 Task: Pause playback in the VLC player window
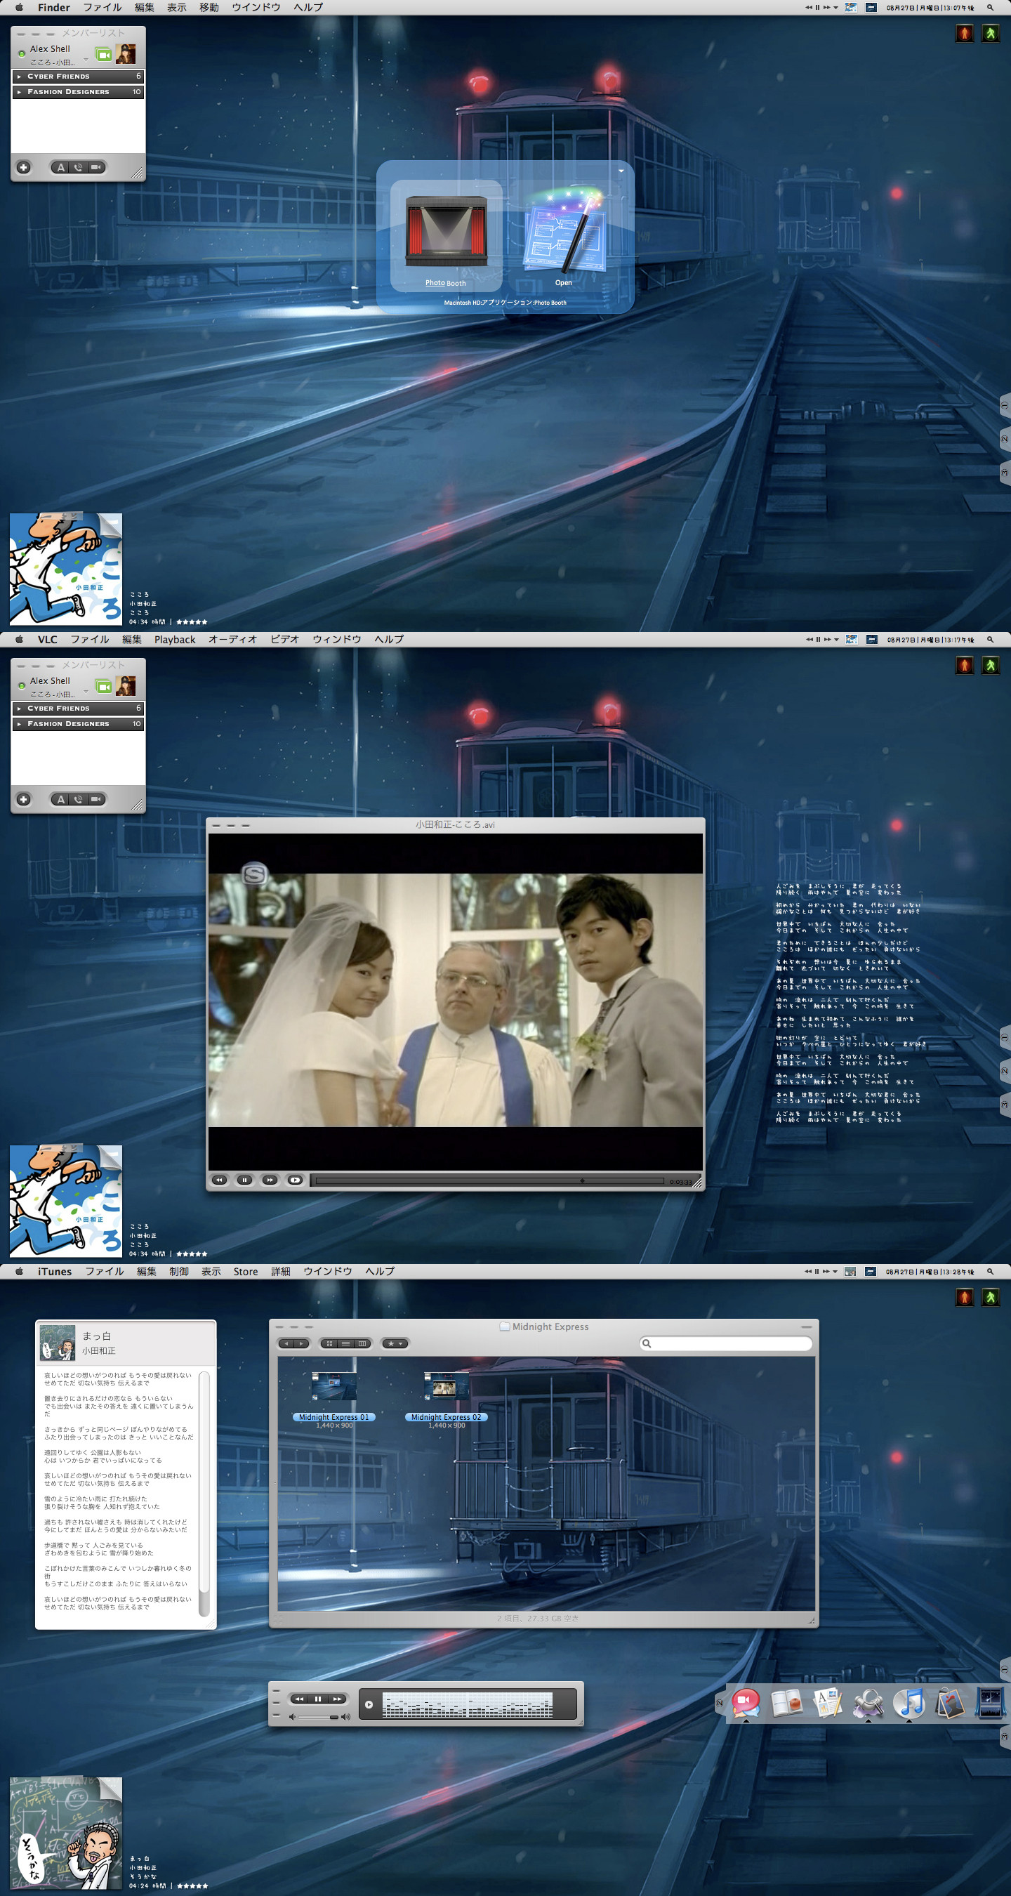244,1180
